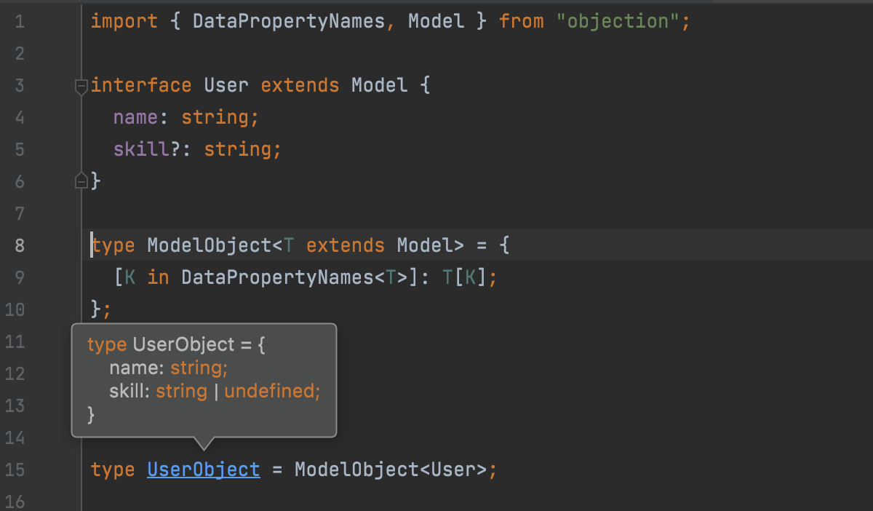Follow the UserObject link on line 15
Image resolution: width=873 pixels, height=511 pixels.
click(203, 470)
